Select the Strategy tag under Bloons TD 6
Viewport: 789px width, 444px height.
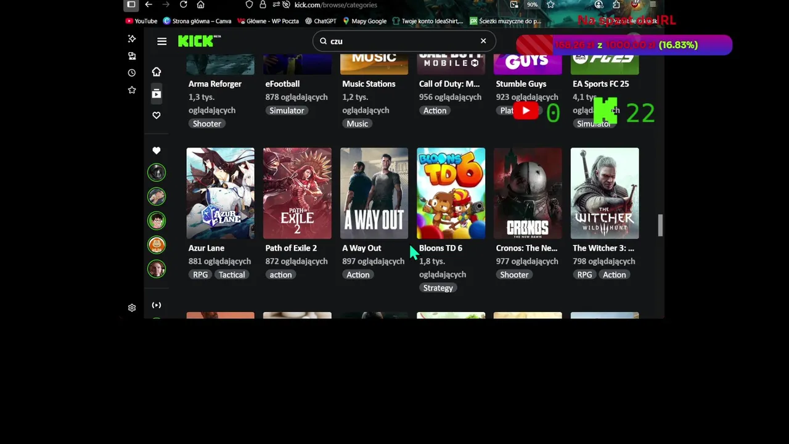pos(438,288)
